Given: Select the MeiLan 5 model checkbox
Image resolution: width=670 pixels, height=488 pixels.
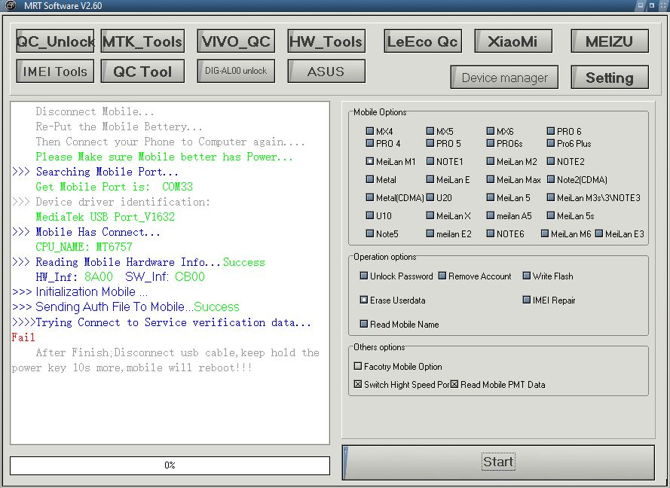Looking at the screenshot, I should pos(491,197).
